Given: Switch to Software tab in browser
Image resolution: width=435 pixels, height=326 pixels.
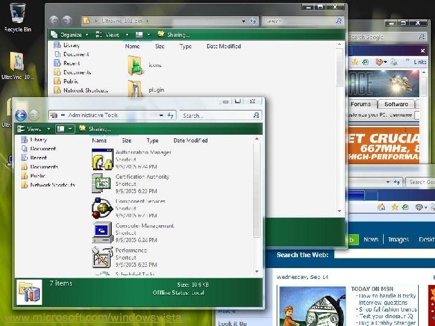Looking at the screenshot, I should coord(396,104).
